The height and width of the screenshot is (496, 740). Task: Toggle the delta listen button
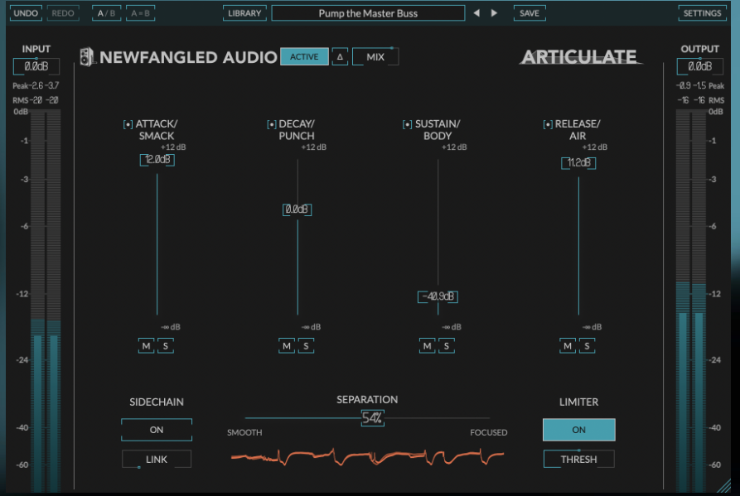coord(340,56)
